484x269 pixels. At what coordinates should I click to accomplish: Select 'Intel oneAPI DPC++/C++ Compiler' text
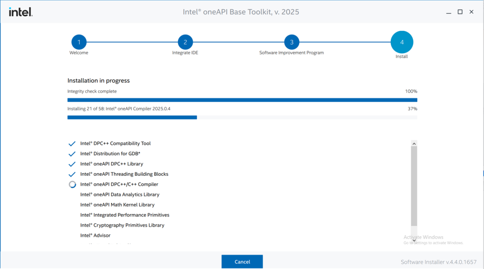point(119,184)
